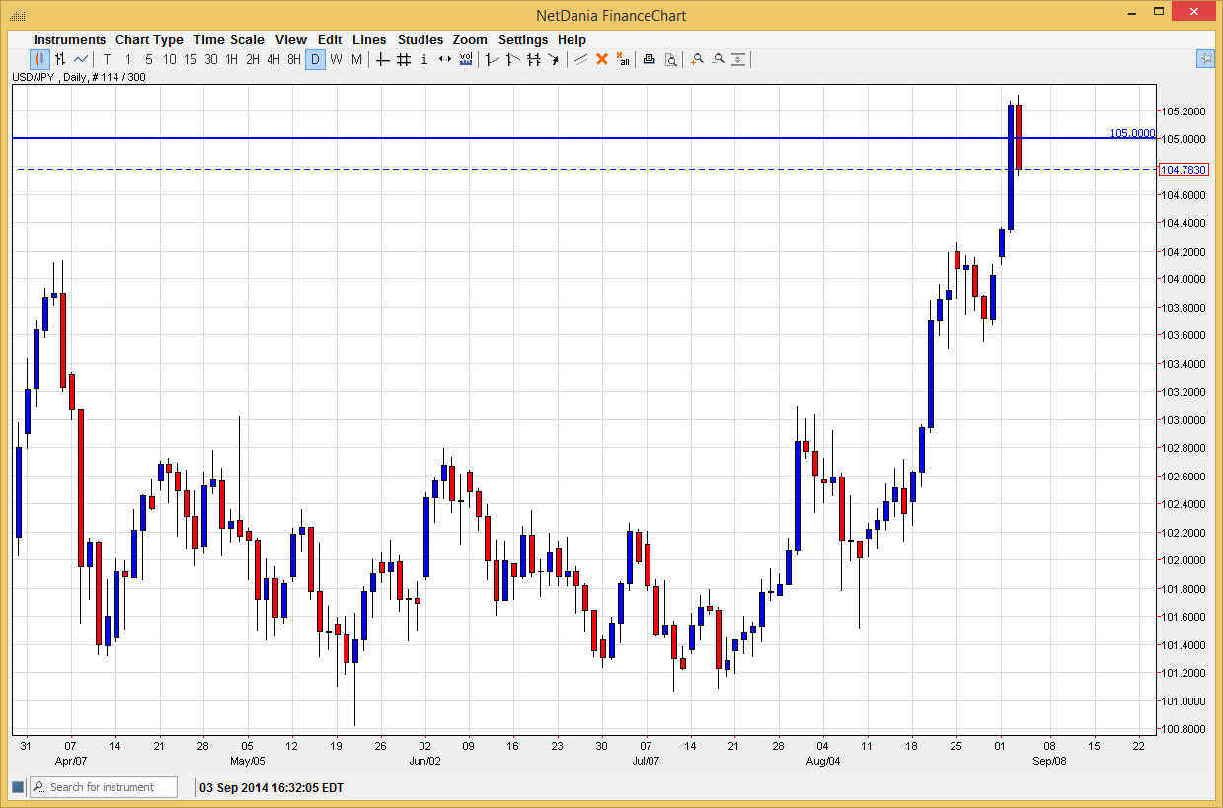This screenshot has width=1223, height=808.
Task: Enable the 1H hourly timeframe
Action: pyautogui.click(x=231, y=59)
